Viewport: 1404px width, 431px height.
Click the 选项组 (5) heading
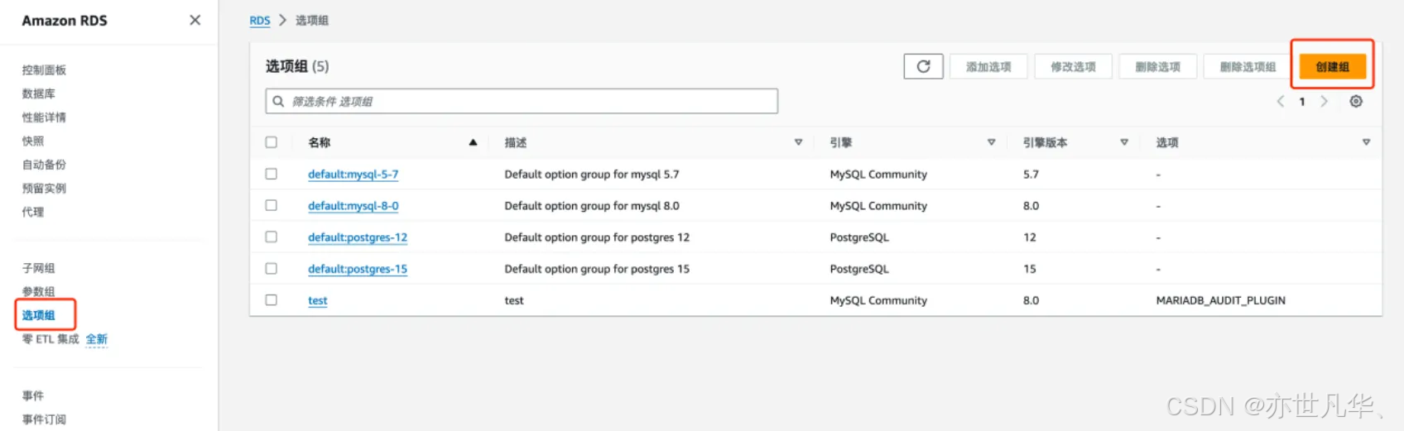point(297,66)
